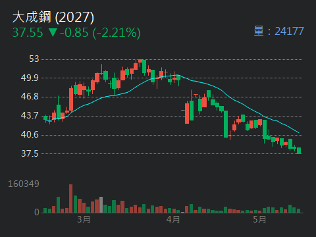316x237 pixels.
Task: Click the 40.6 price axis label
Action: (x=30, y=134)
